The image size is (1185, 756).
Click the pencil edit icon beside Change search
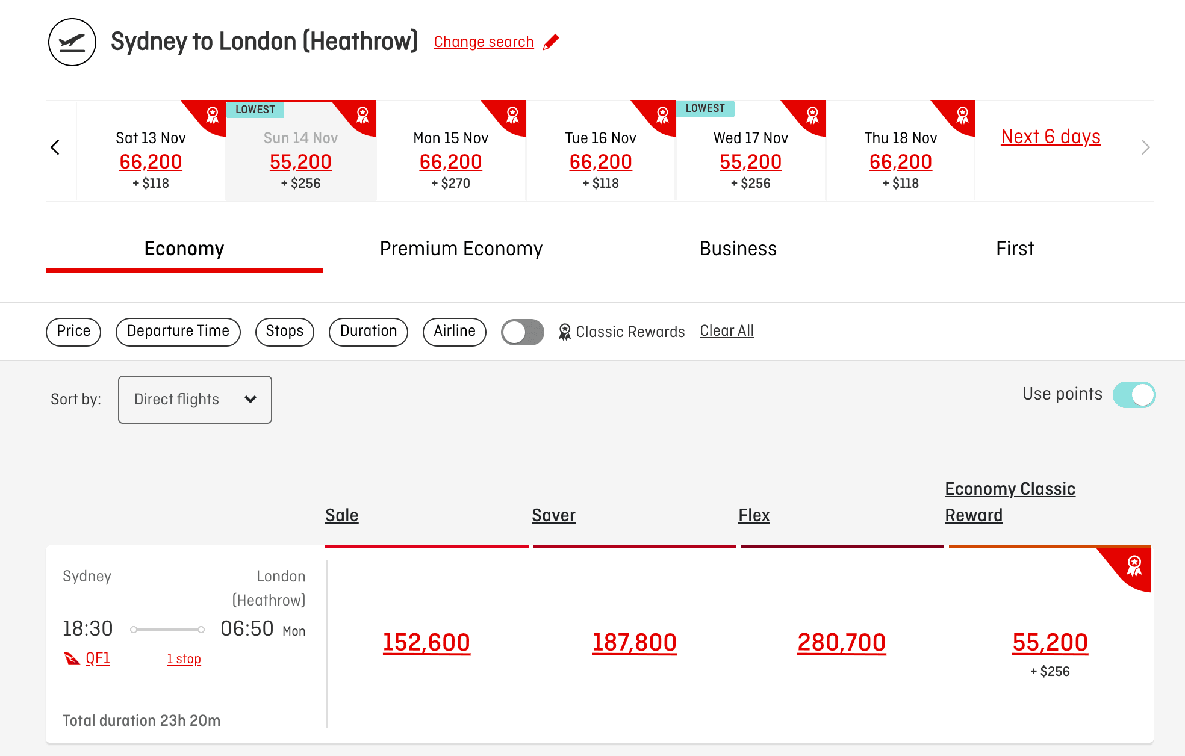(551, 42)
